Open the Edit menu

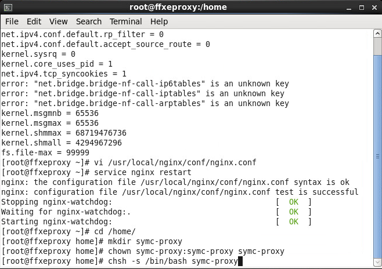[x=34, y=21]
